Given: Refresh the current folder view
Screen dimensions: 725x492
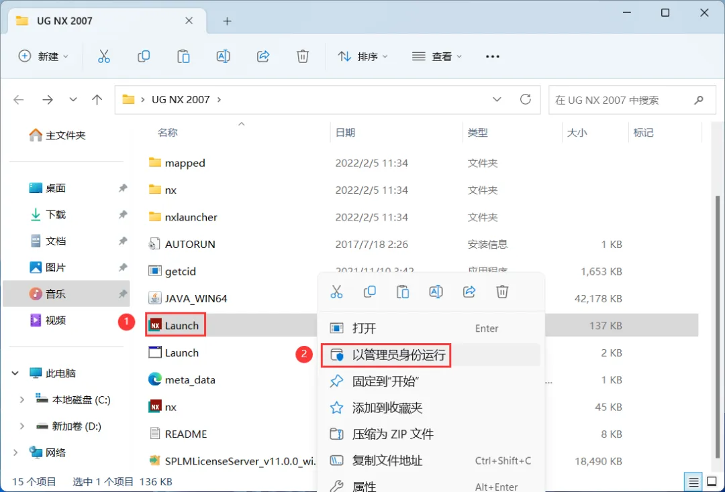Looking at the screenshot, I should 525,99.
